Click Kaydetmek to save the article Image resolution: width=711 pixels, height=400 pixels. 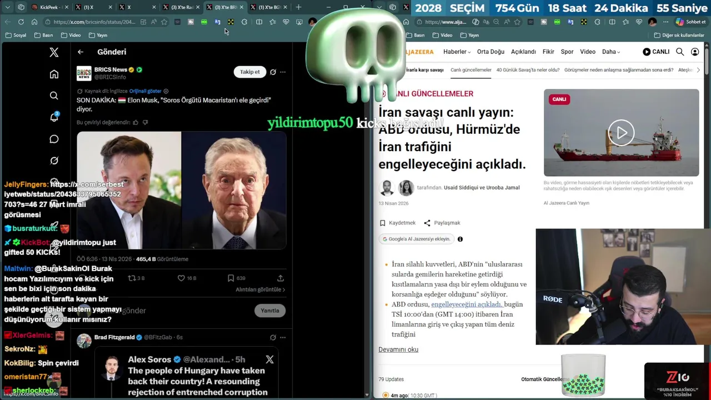click(397, 223)
